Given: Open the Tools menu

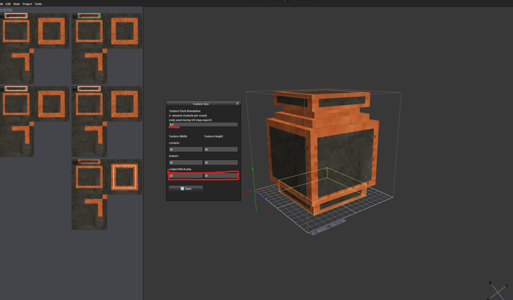Looking at the screenshot, I should tap(37, 4).
